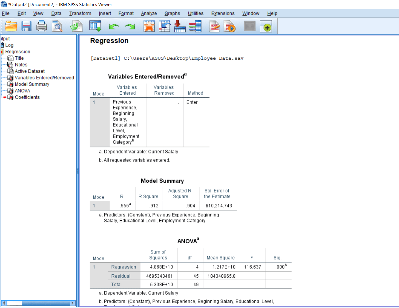Select Variables Entered/Removed in outline
The height and width of the screenshot is (308, 399).
tap(45, 78)
